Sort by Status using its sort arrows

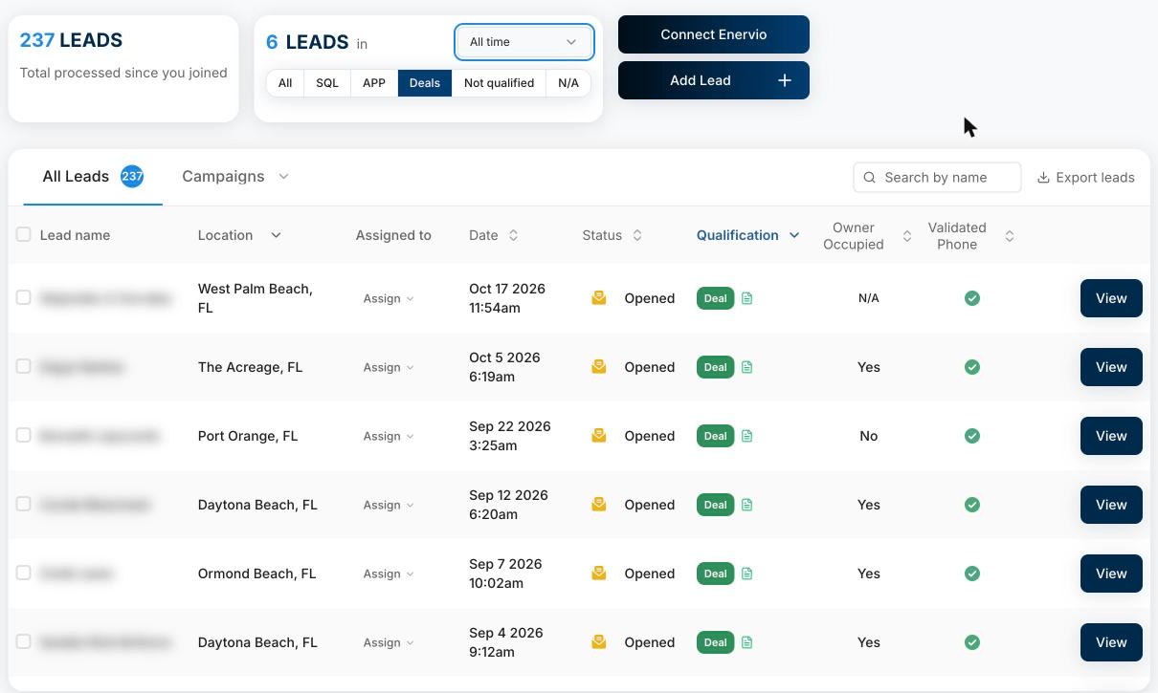(x=637, y=235)
